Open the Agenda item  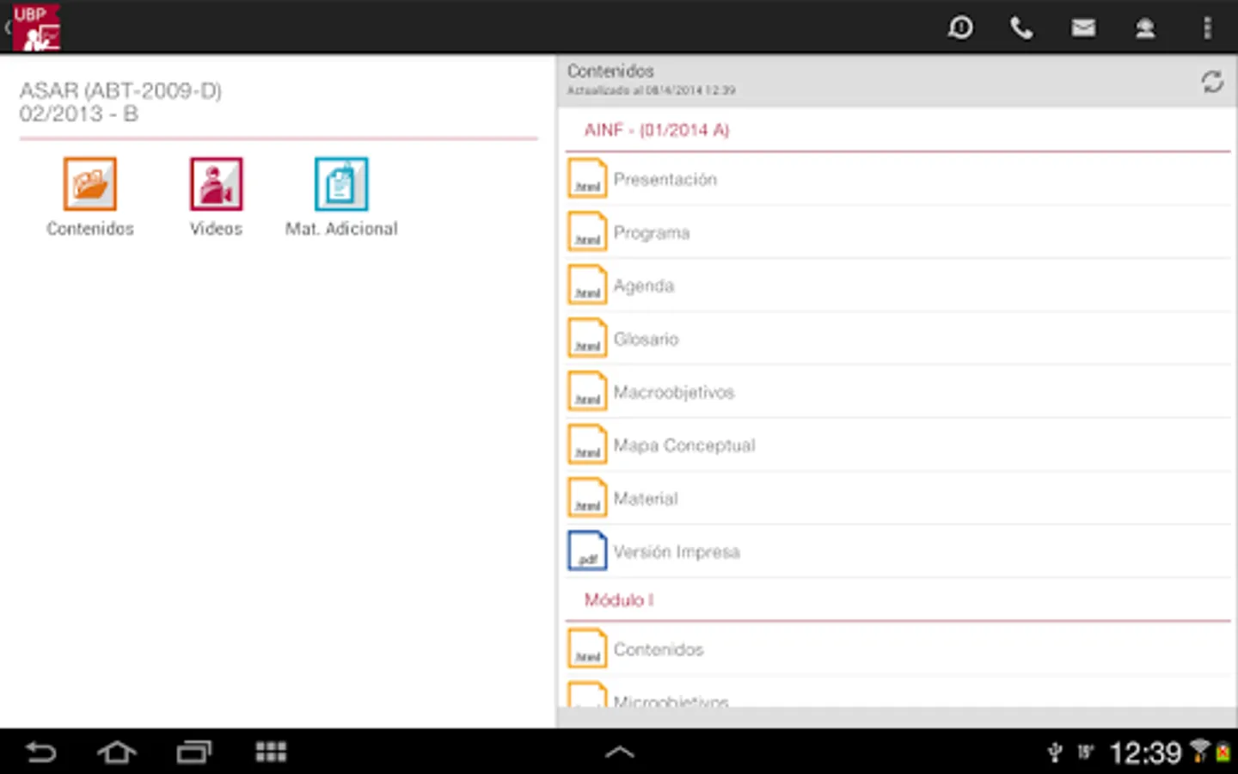coord(898,286)
